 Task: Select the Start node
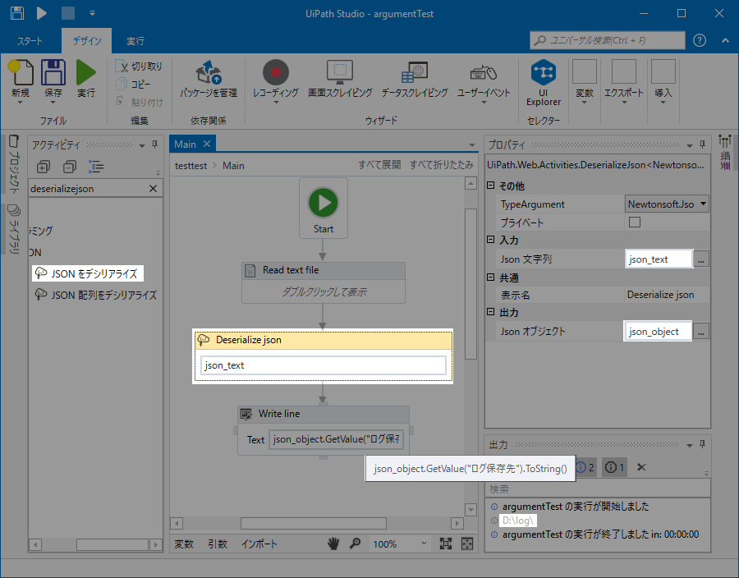(324, 209)
